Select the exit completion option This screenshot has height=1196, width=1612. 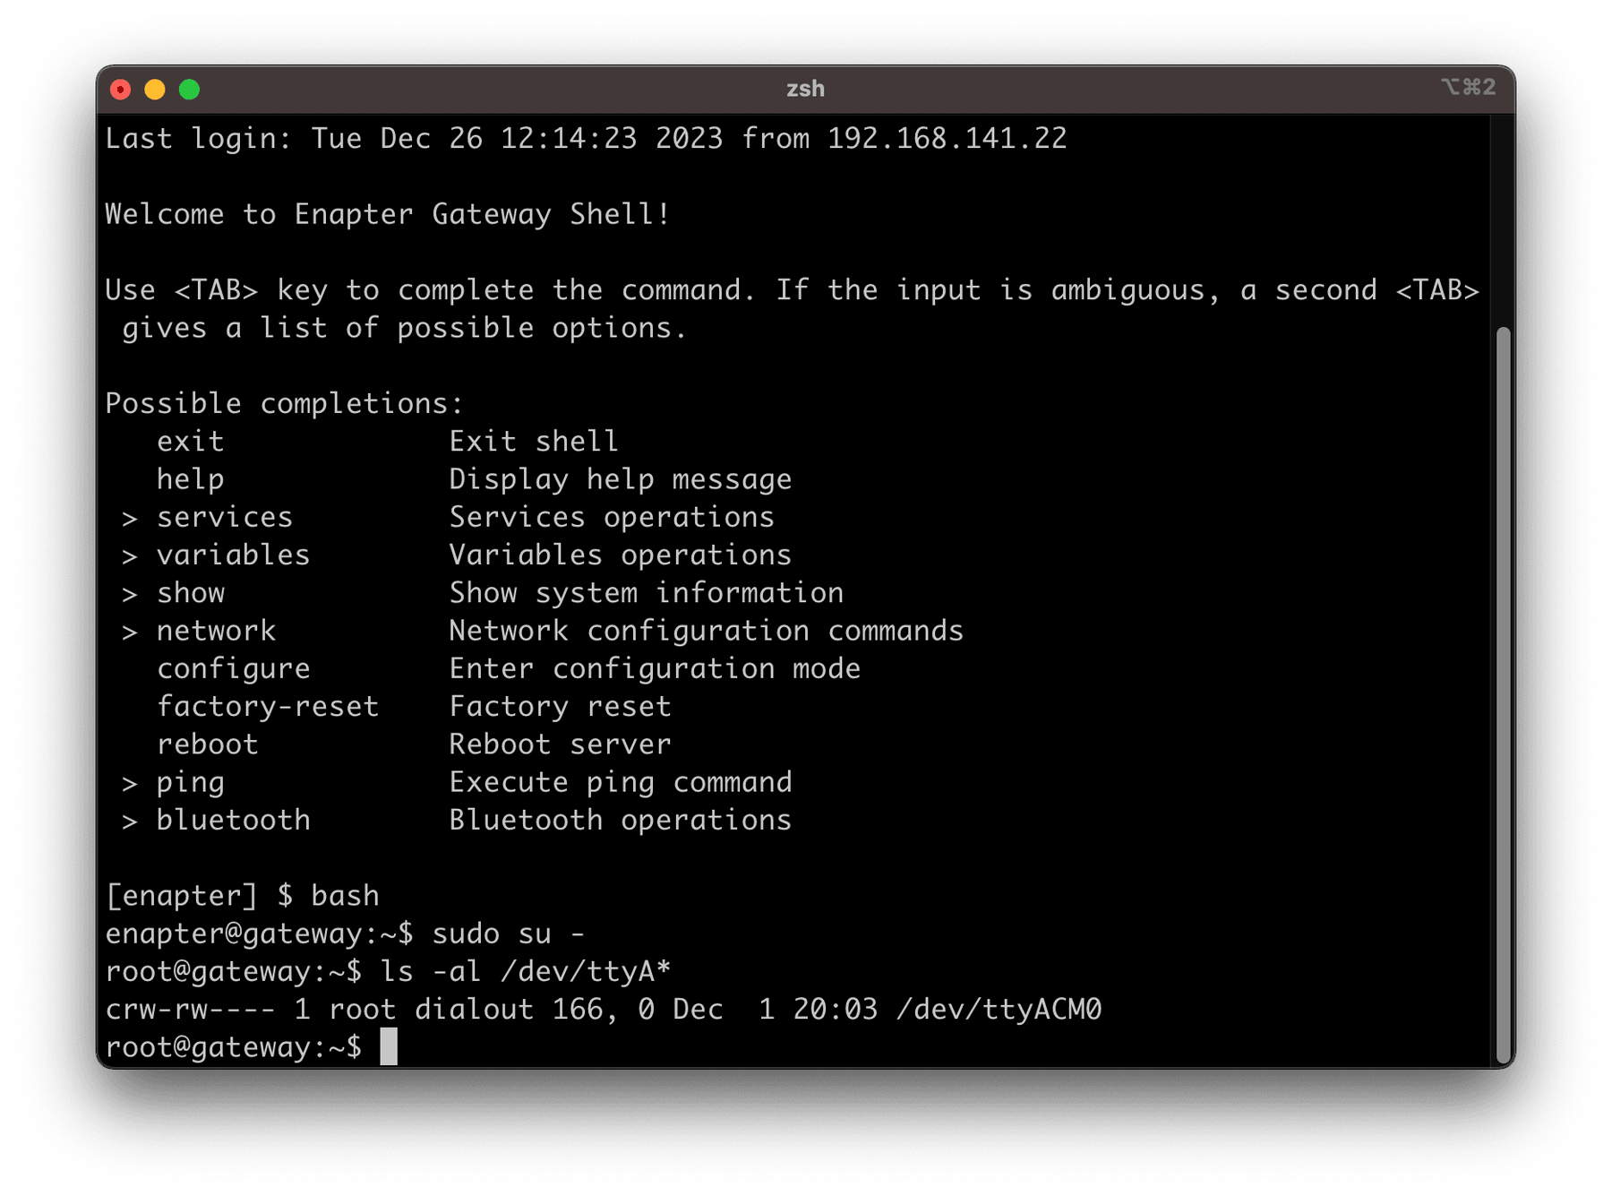click(191, 441)
